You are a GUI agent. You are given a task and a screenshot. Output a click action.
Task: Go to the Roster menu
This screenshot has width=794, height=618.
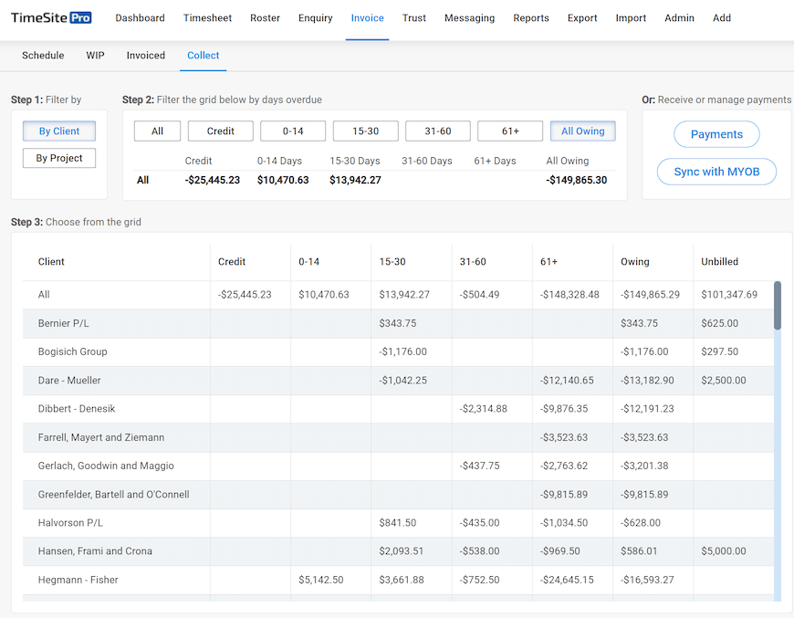tap(265, 18)
